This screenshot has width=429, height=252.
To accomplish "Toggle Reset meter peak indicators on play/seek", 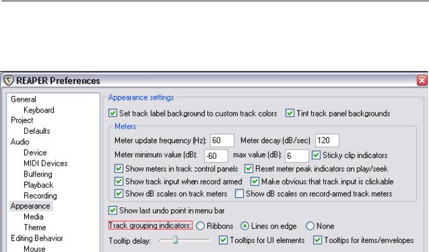I will (248, 169).
